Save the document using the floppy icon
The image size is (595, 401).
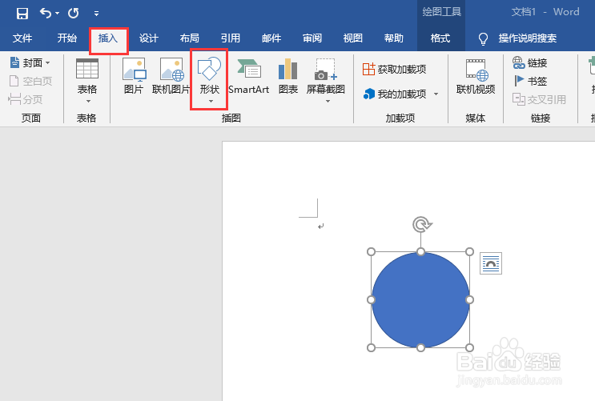tap(22, 14)
